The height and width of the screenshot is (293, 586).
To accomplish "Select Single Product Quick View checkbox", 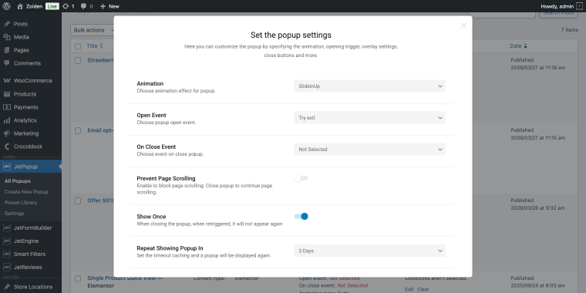I will coord(78,278).
